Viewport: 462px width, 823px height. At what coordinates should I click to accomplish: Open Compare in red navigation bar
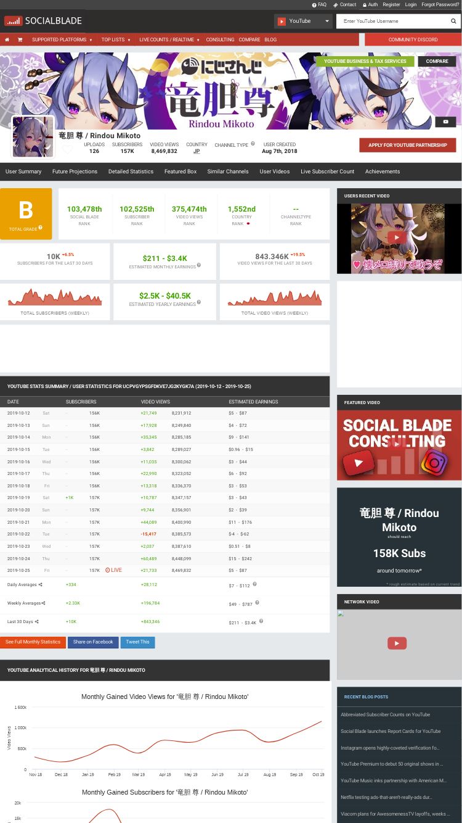[x=249, y=39]
